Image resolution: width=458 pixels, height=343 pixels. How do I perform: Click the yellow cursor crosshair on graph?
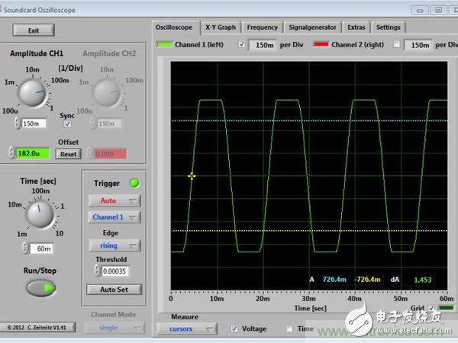pos(192,175)
